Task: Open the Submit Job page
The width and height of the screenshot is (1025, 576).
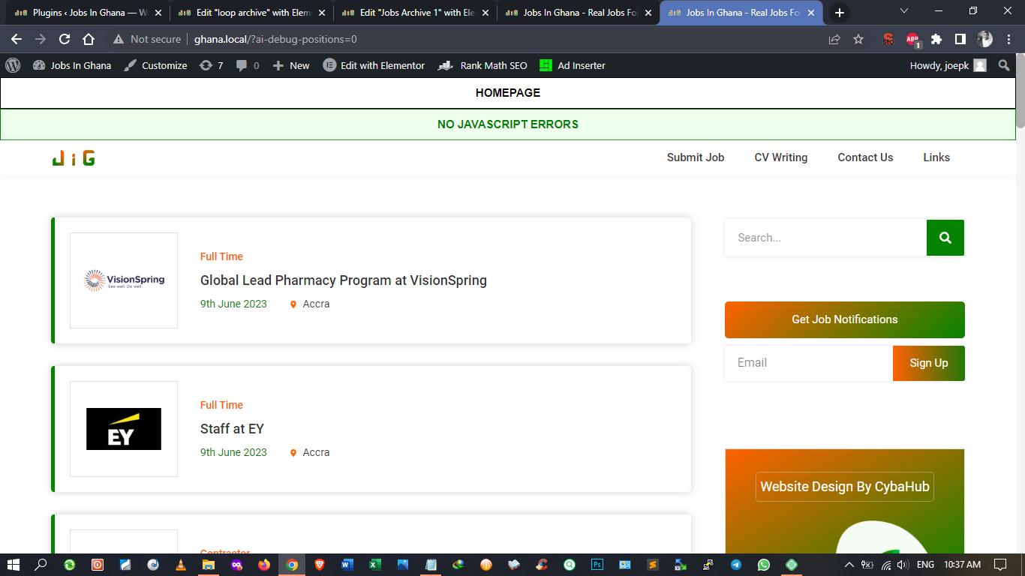Action: point(696,157)
